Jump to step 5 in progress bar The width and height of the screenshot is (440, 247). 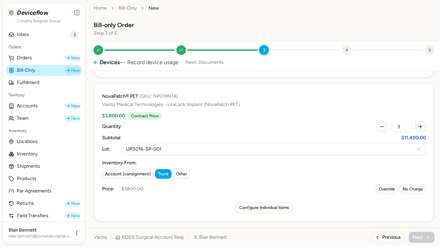point(429,50)
